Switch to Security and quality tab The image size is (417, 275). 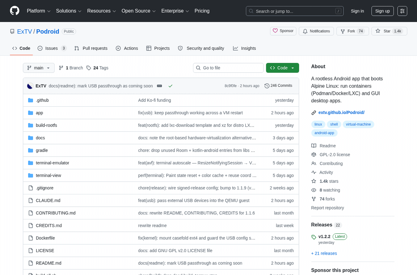[201, 48]
